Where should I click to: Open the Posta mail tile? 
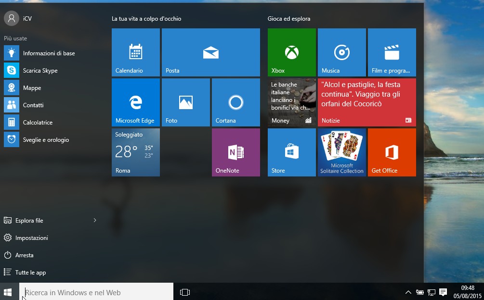pyautogui.click(x=211, y=52)
